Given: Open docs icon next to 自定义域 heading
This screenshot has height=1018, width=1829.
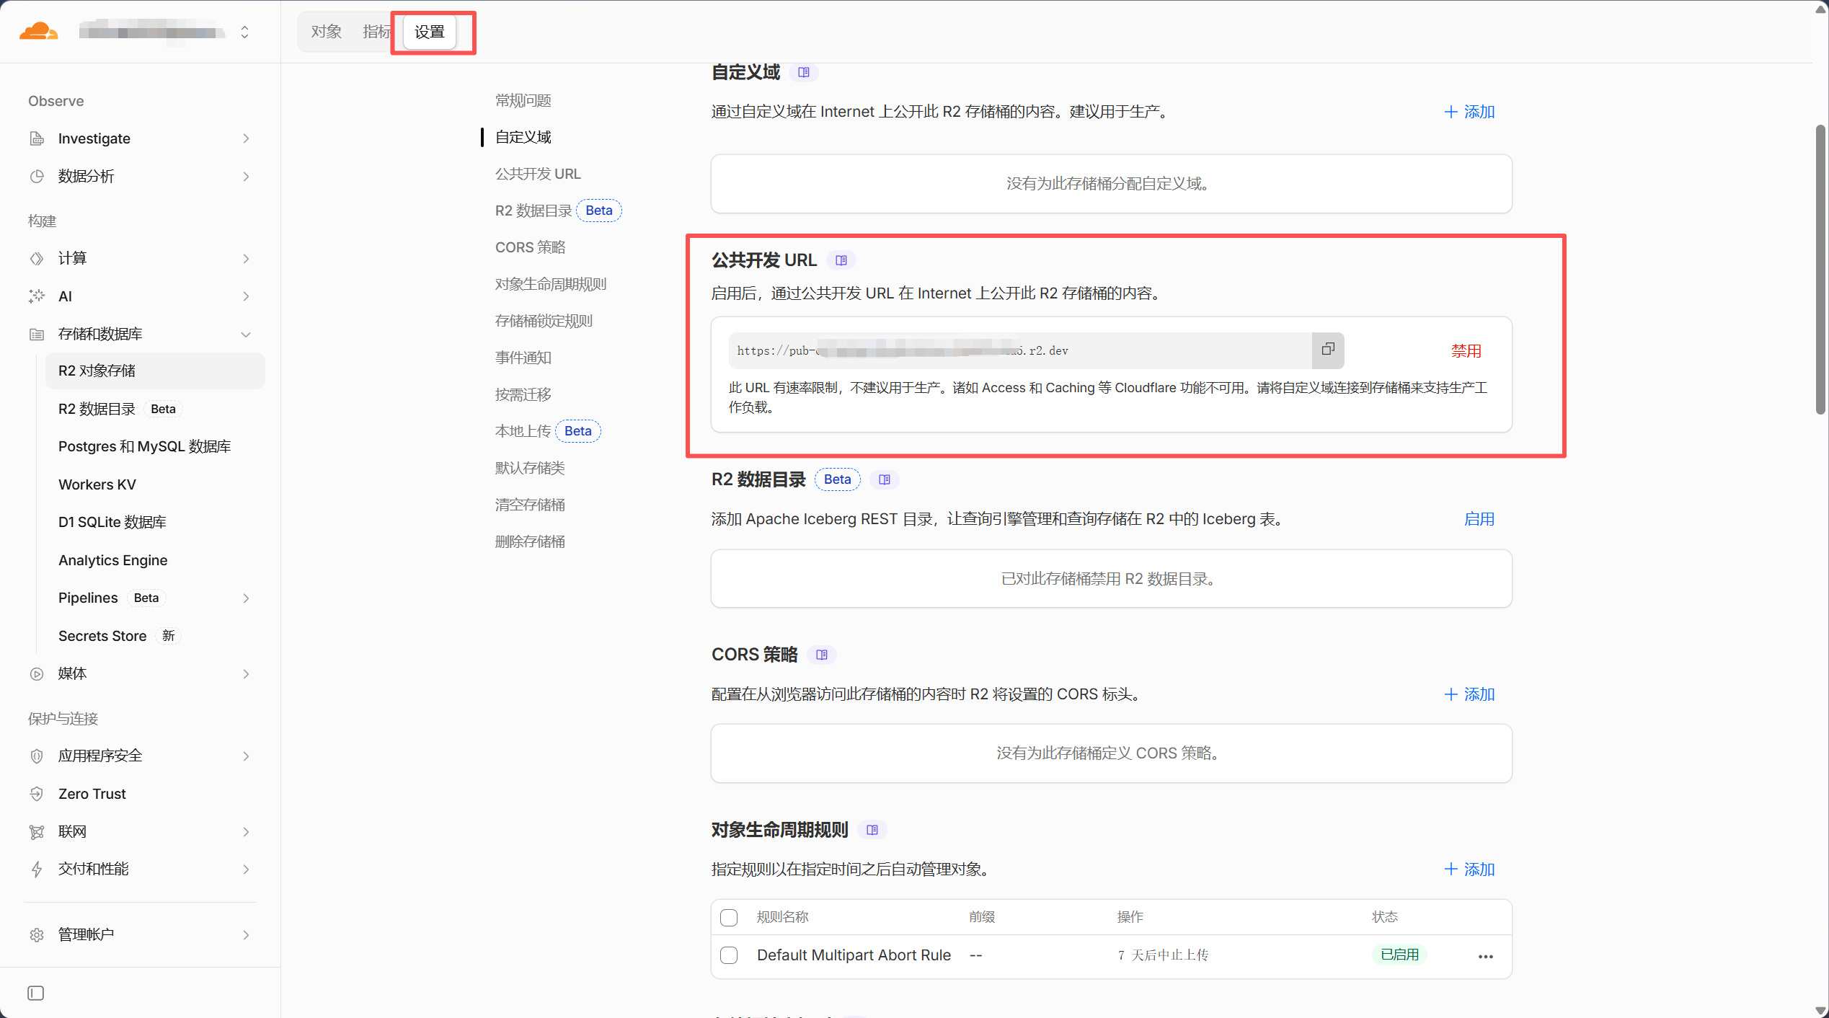Looking at the screenshot, I should pos(804,72).
